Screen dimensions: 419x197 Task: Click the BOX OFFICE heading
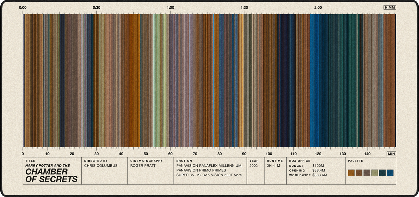click(300, 161)
